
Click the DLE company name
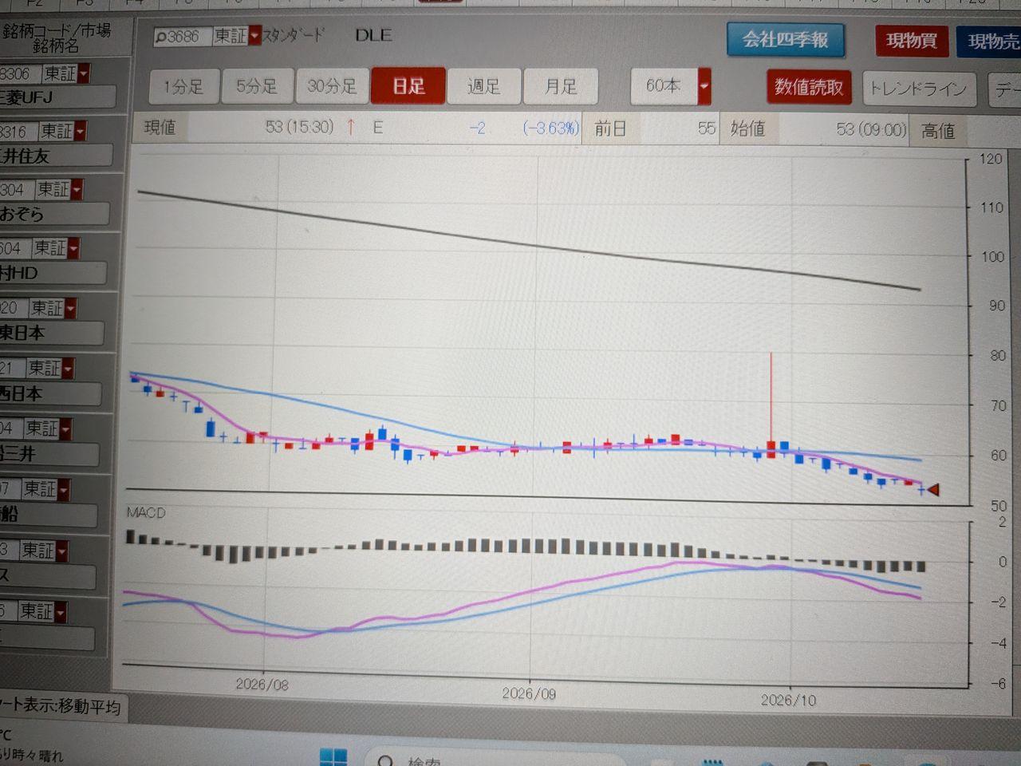pos(373,35)
